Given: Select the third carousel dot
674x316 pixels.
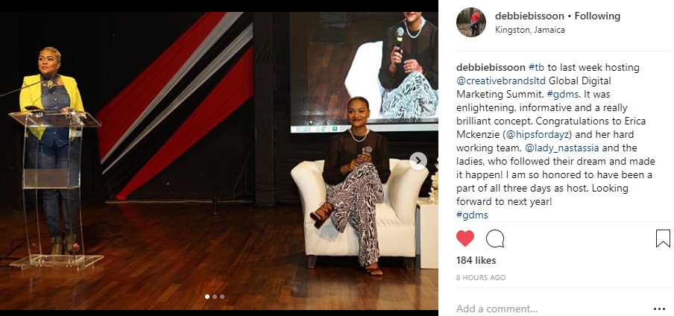Looking at the screenshot, I should coord(221,296).
